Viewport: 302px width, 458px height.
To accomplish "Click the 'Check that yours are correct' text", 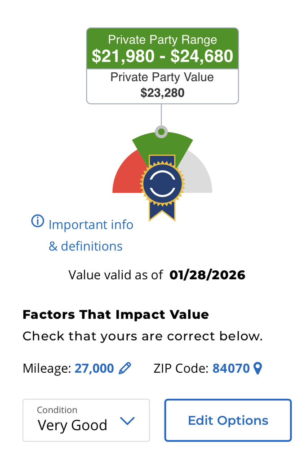I will coord(142,336).
